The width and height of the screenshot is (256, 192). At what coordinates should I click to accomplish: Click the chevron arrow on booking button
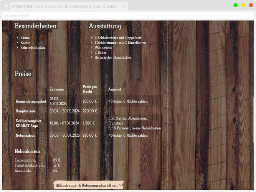coord(120,185)
